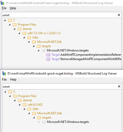Click purple target icon for AddWinRTComponentImplementationReferer
Screen dimensions: 123x132
click(48, 55)
